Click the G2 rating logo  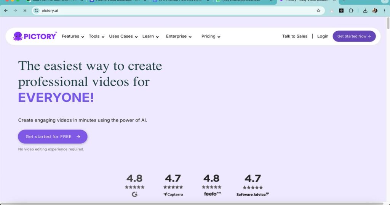point(134,194)
